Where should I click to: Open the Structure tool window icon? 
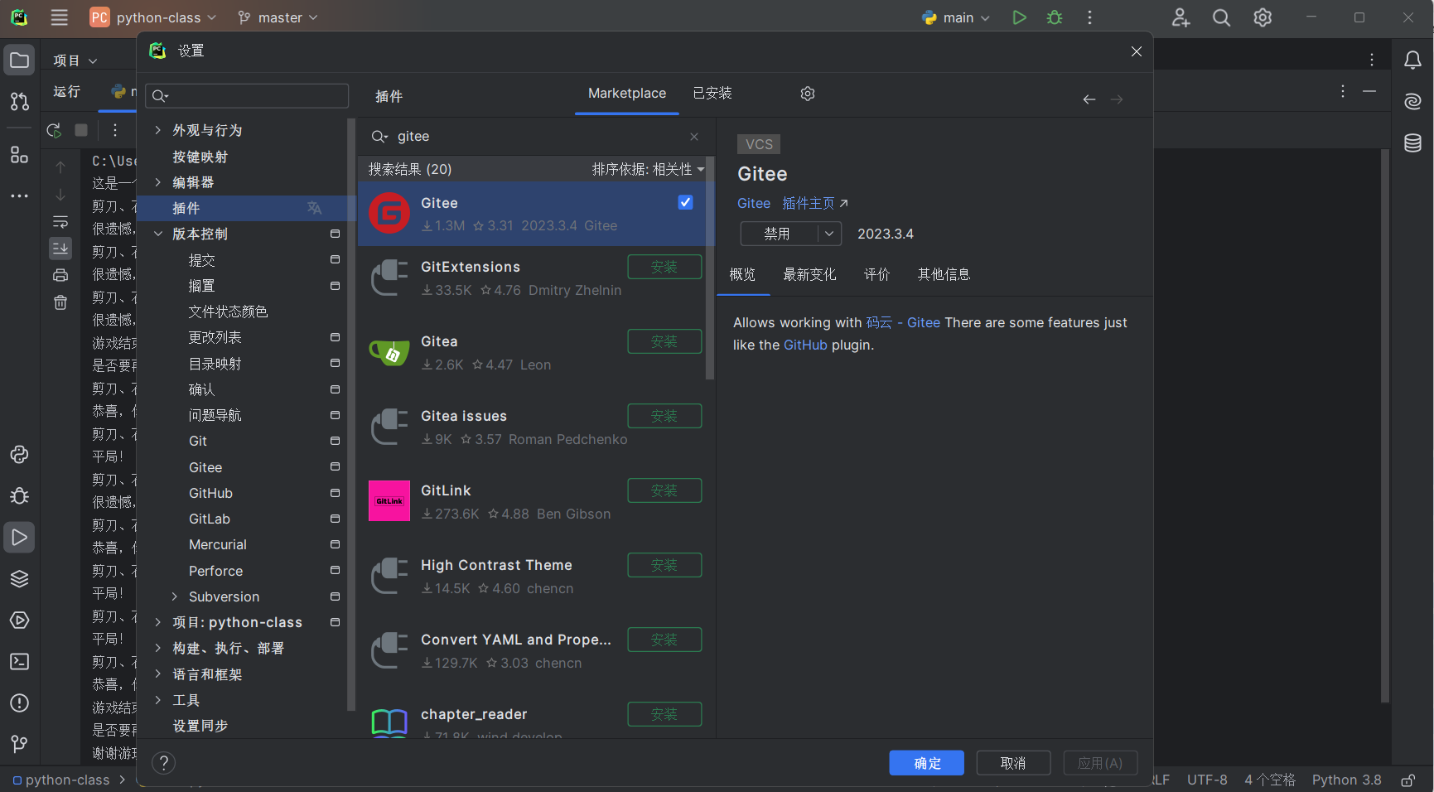click(19, 155)
